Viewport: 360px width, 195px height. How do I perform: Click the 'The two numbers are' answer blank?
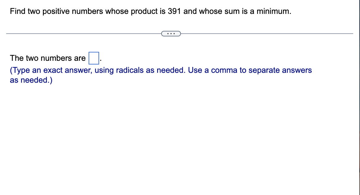pyautogui.click(x=93, y=58)
